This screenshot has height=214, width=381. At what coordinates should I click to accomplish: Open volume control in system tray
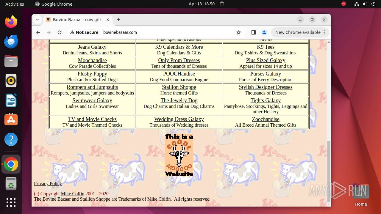click(365, 4)
